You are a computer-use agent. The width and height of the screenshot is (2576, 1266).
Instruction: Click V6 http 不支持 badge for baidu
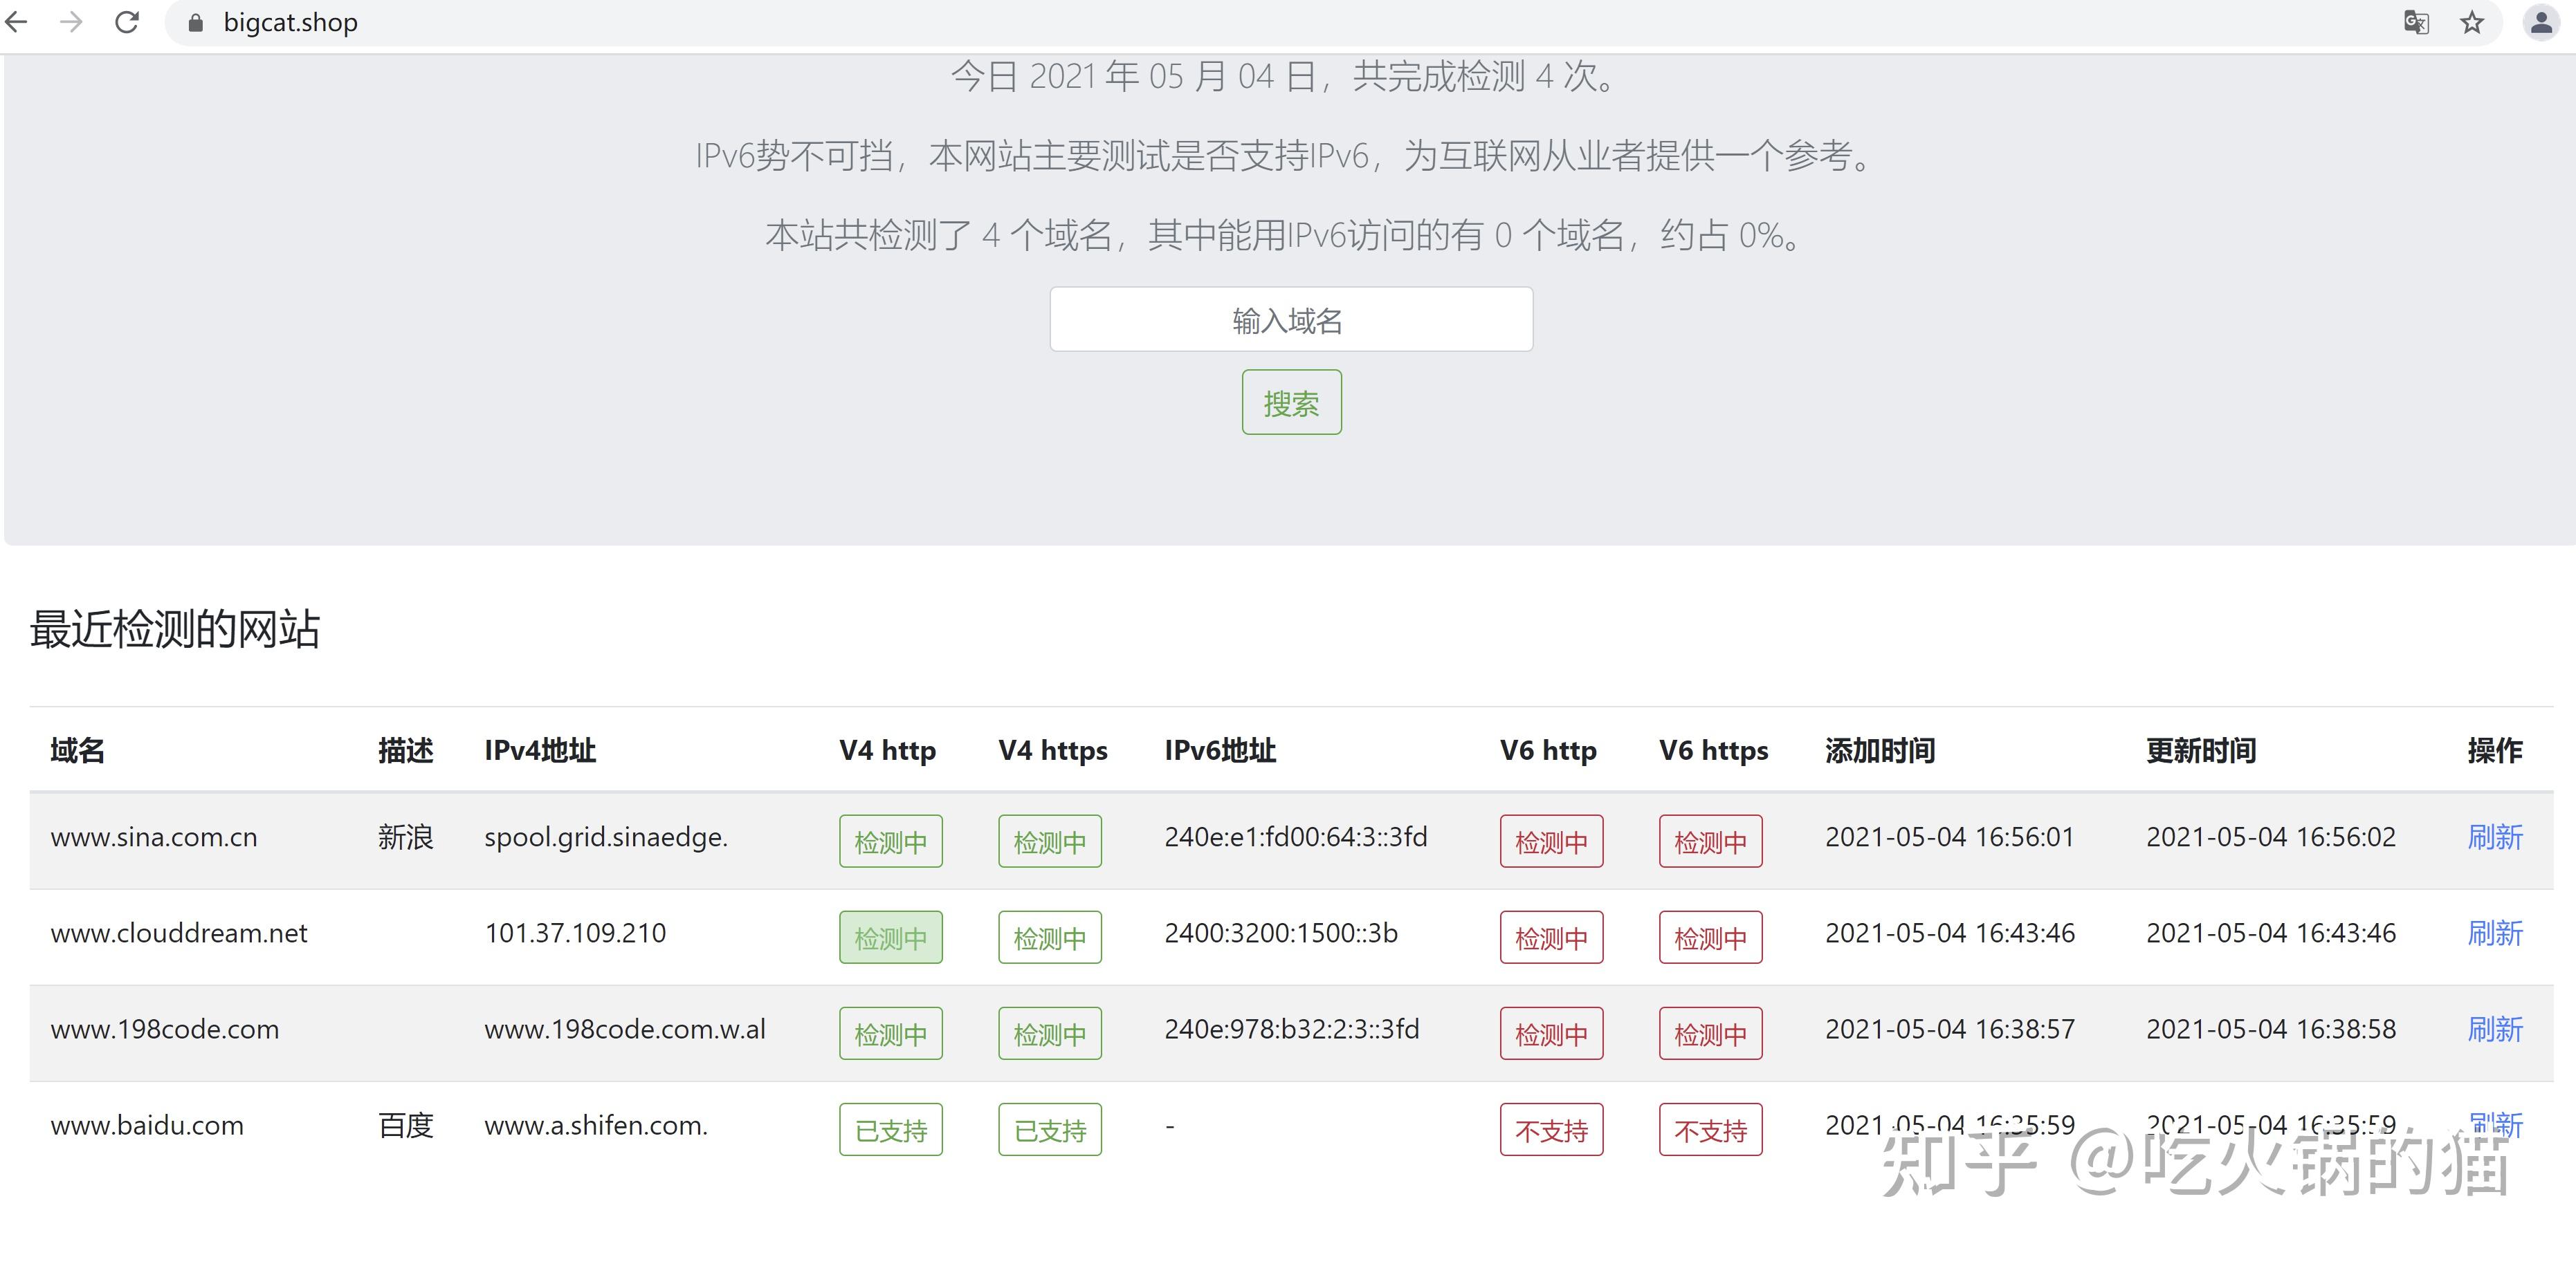1551,1129
